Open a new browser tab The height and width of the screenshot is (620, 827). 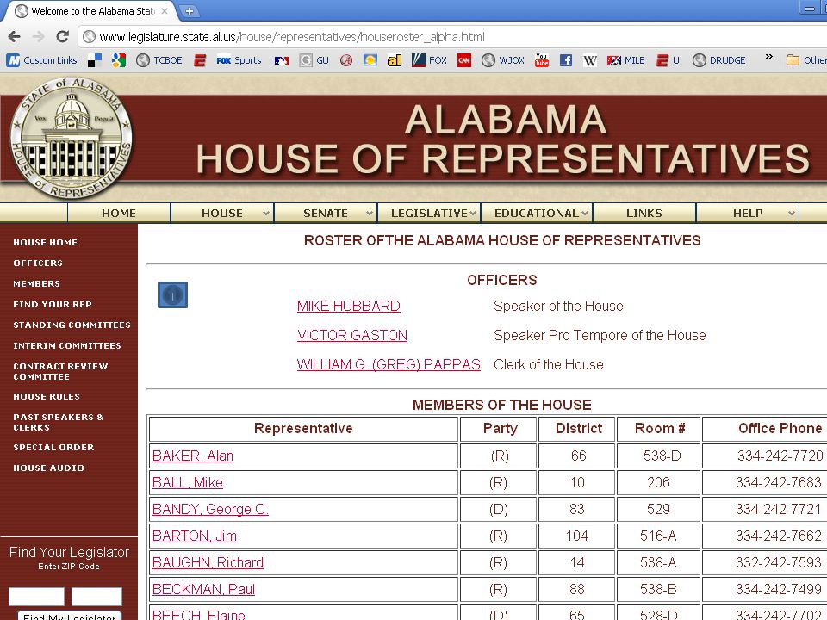[x=189, y=10]
